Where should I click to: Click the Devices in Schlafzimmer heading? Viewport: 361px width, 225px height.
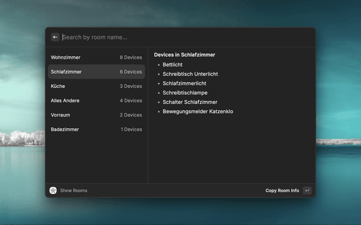click(184, 55)
